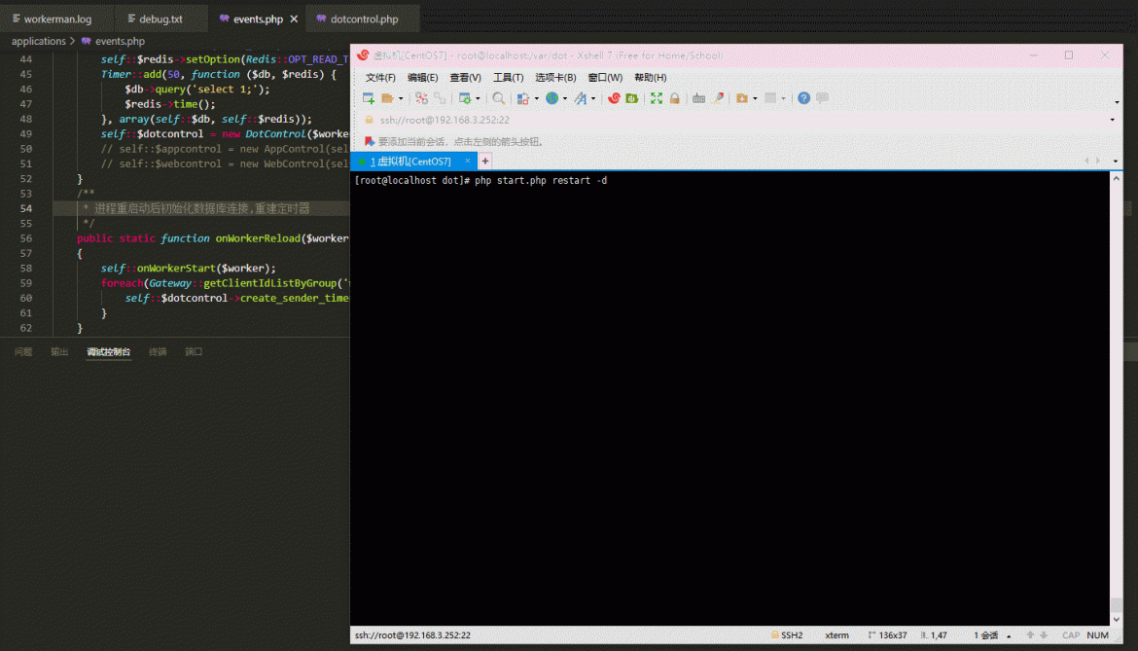
Task: Open the 问题 panel tab
Action: tap(23, 352)
